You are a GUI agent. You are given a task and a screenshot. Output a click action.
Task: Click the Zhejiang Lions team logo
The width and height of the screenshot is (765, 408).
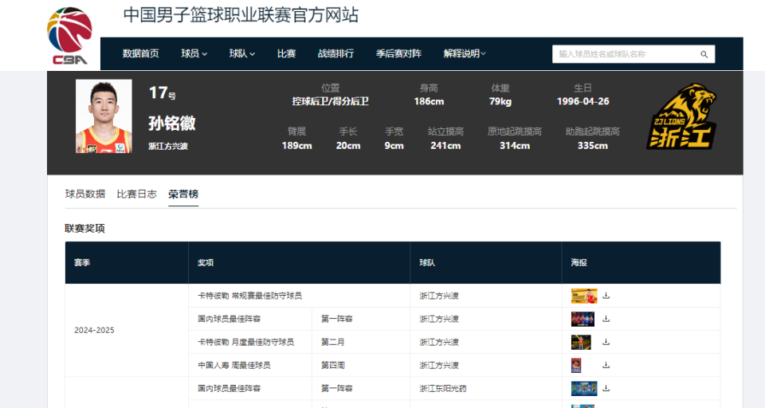click(681, 116)
